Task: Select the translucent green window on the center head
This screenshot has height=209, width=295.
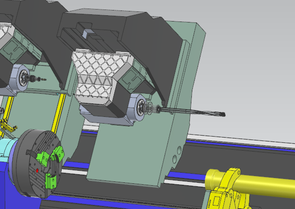Action: (131, 79)
